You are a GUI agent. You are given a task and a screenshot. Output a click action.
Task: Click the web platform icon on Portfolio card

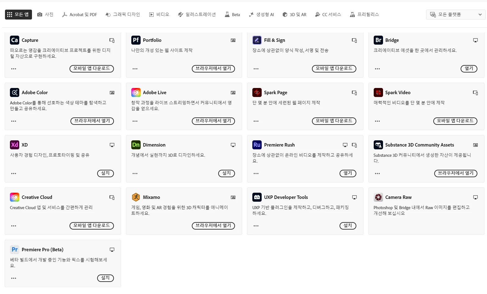tap(233, 40)
